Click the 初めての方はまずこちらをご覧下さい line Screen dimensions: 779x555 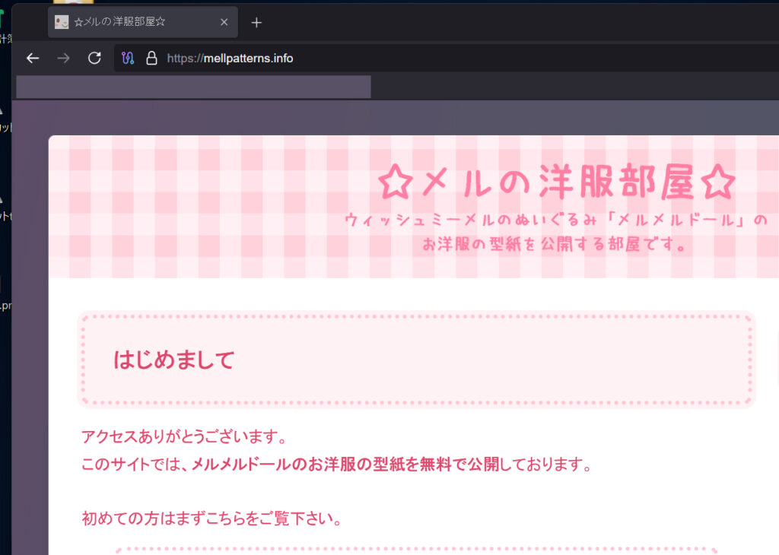pyautogui.click(x=211, y=519)
